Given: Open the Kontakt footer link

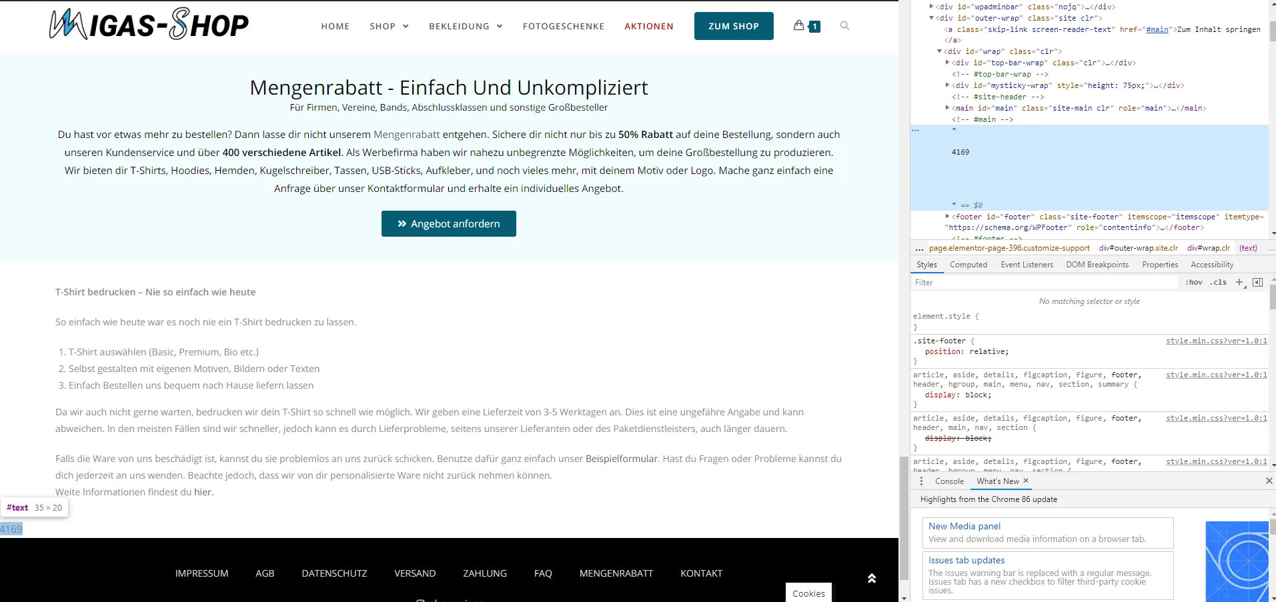Looking at the screenshot, I should click(702, 573).
